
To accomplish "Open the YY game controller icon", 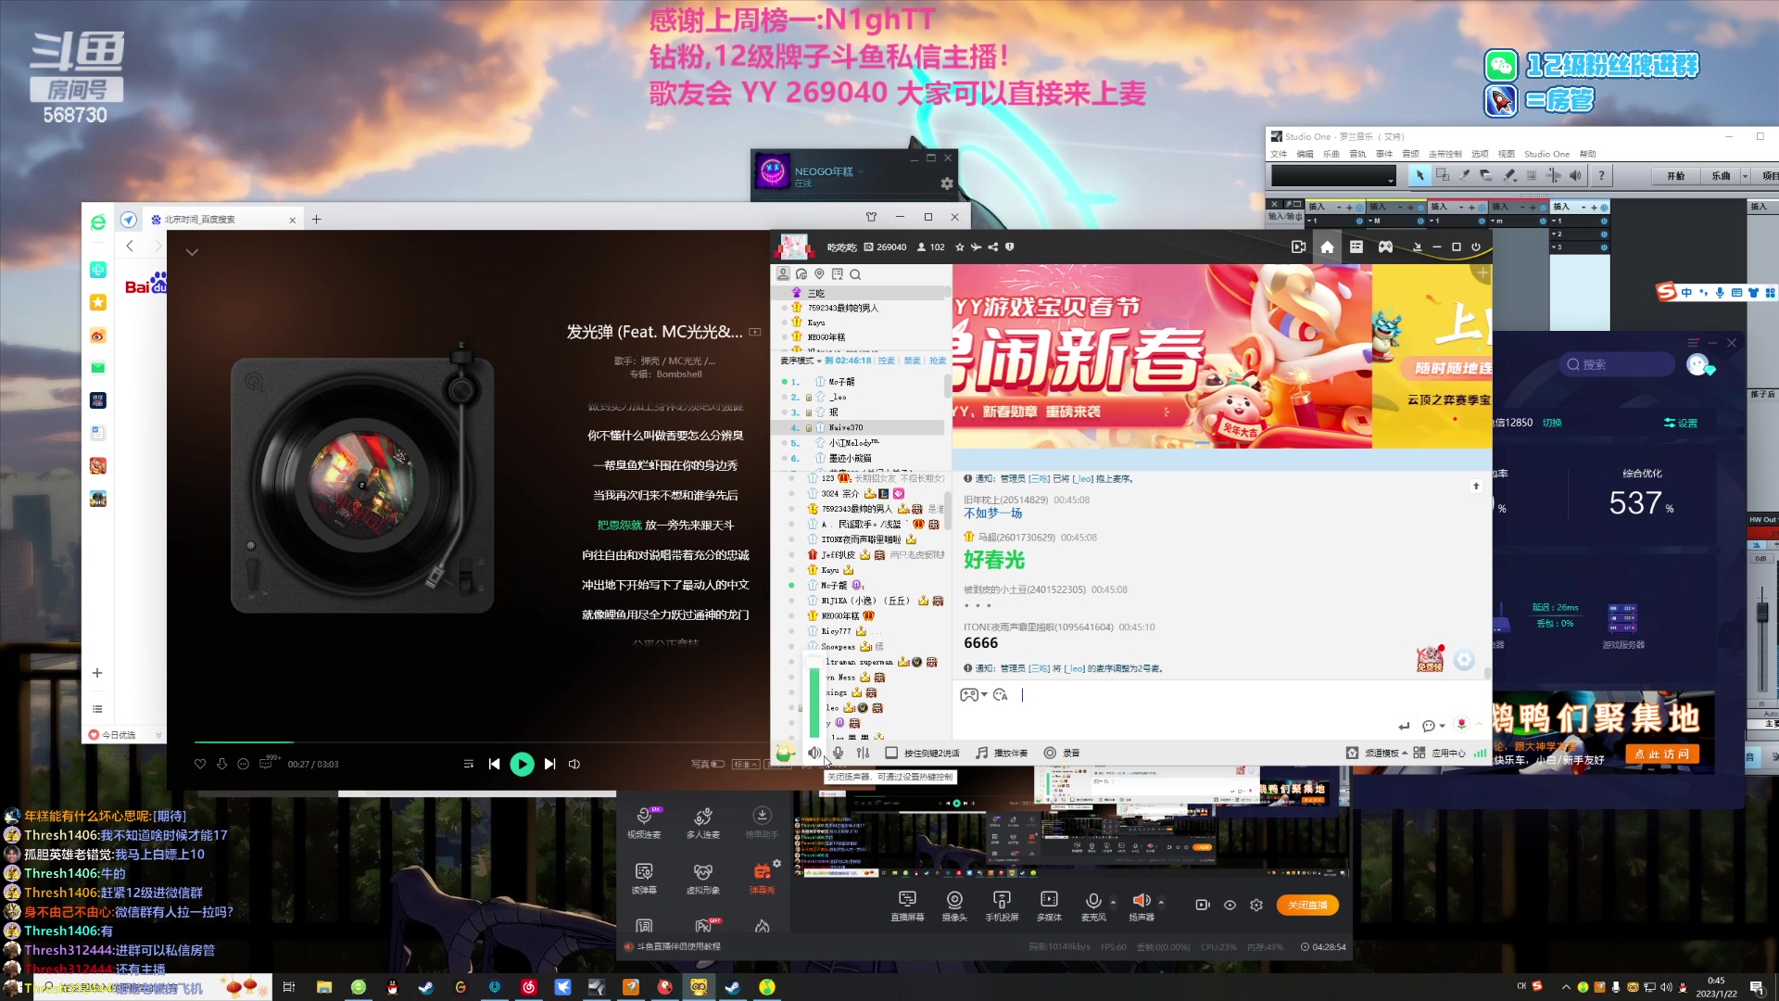I will click(x=1385, y=247).
